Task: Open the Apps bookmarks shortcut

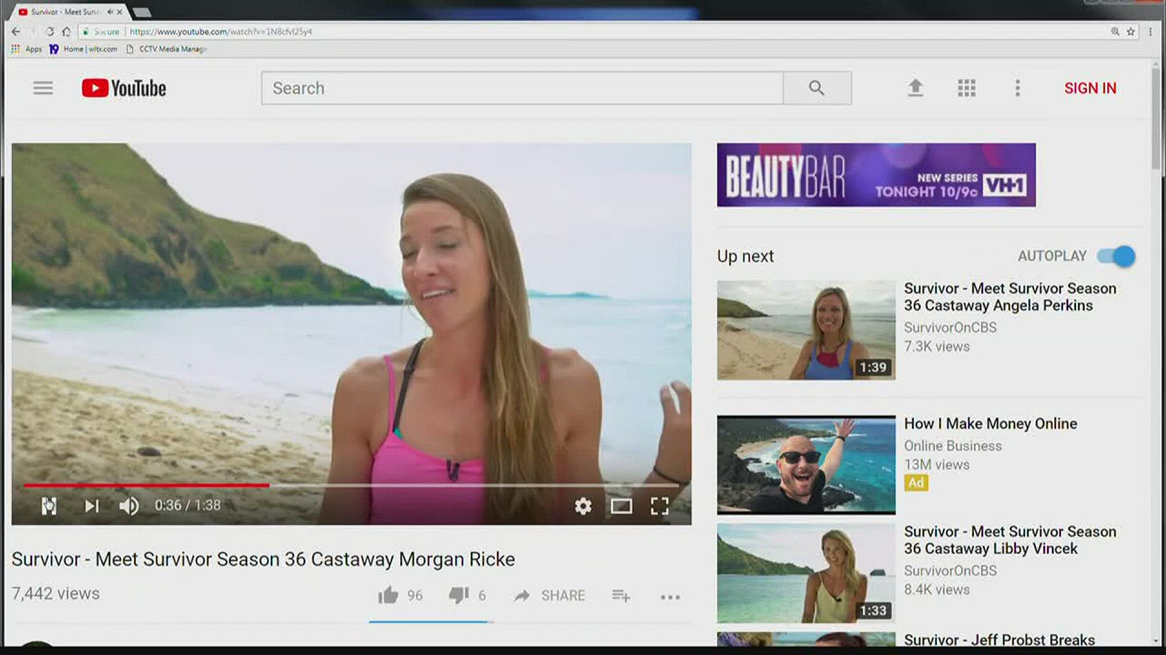Action: click(x=27, y=49)
